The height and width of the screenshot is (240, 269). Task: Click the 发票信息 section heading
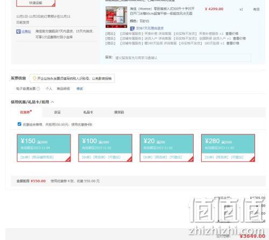pyautogui.click(x=18, y=78)
